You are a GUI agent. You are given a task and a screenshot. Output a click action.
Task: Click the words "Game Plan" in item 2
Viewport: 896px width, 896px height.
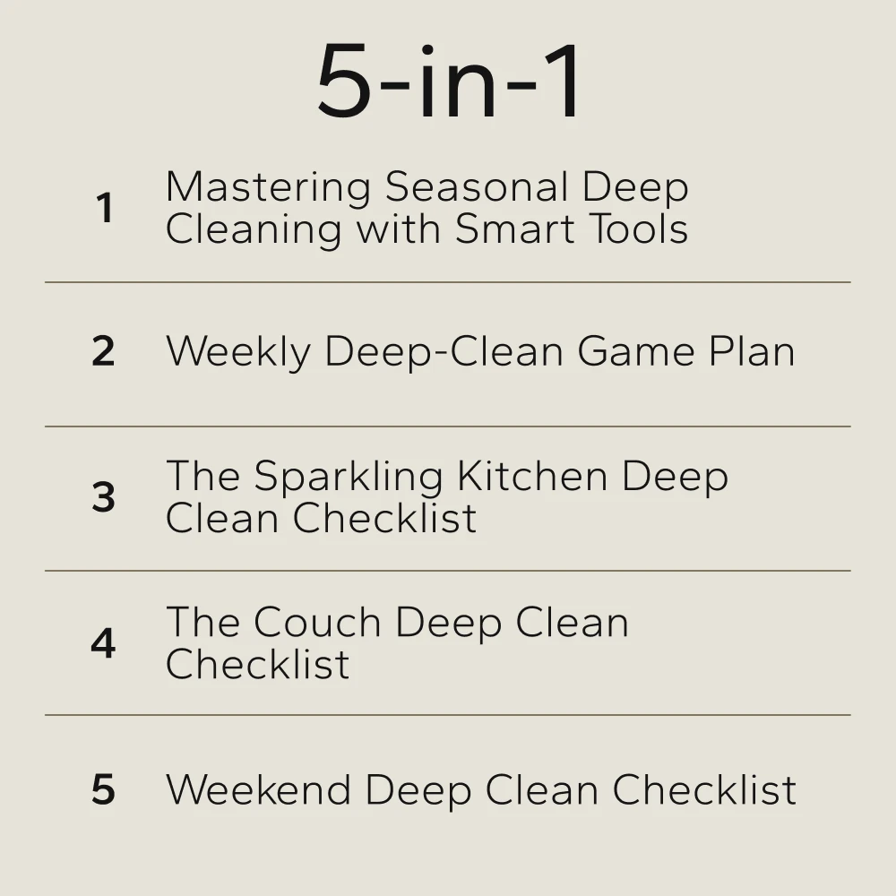click(685, 351)
